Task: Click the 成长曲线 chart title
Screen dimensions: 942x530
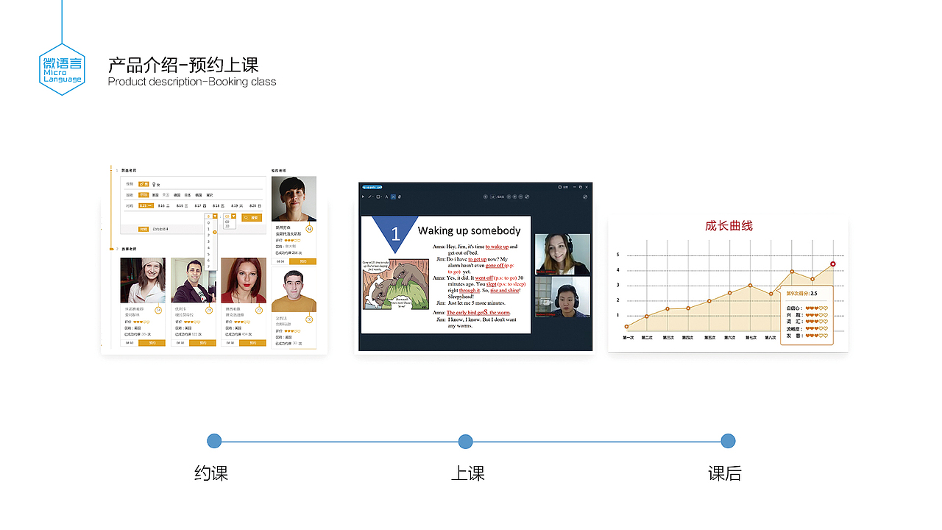Action: [x=729, y=225]
